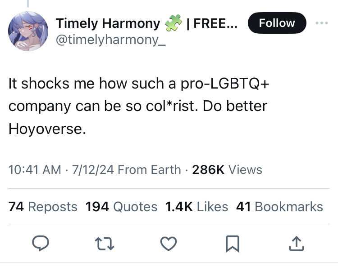Screen dimensions: 338x267
Task: Click the reply speech bubble icon
Action: point(41,243)
